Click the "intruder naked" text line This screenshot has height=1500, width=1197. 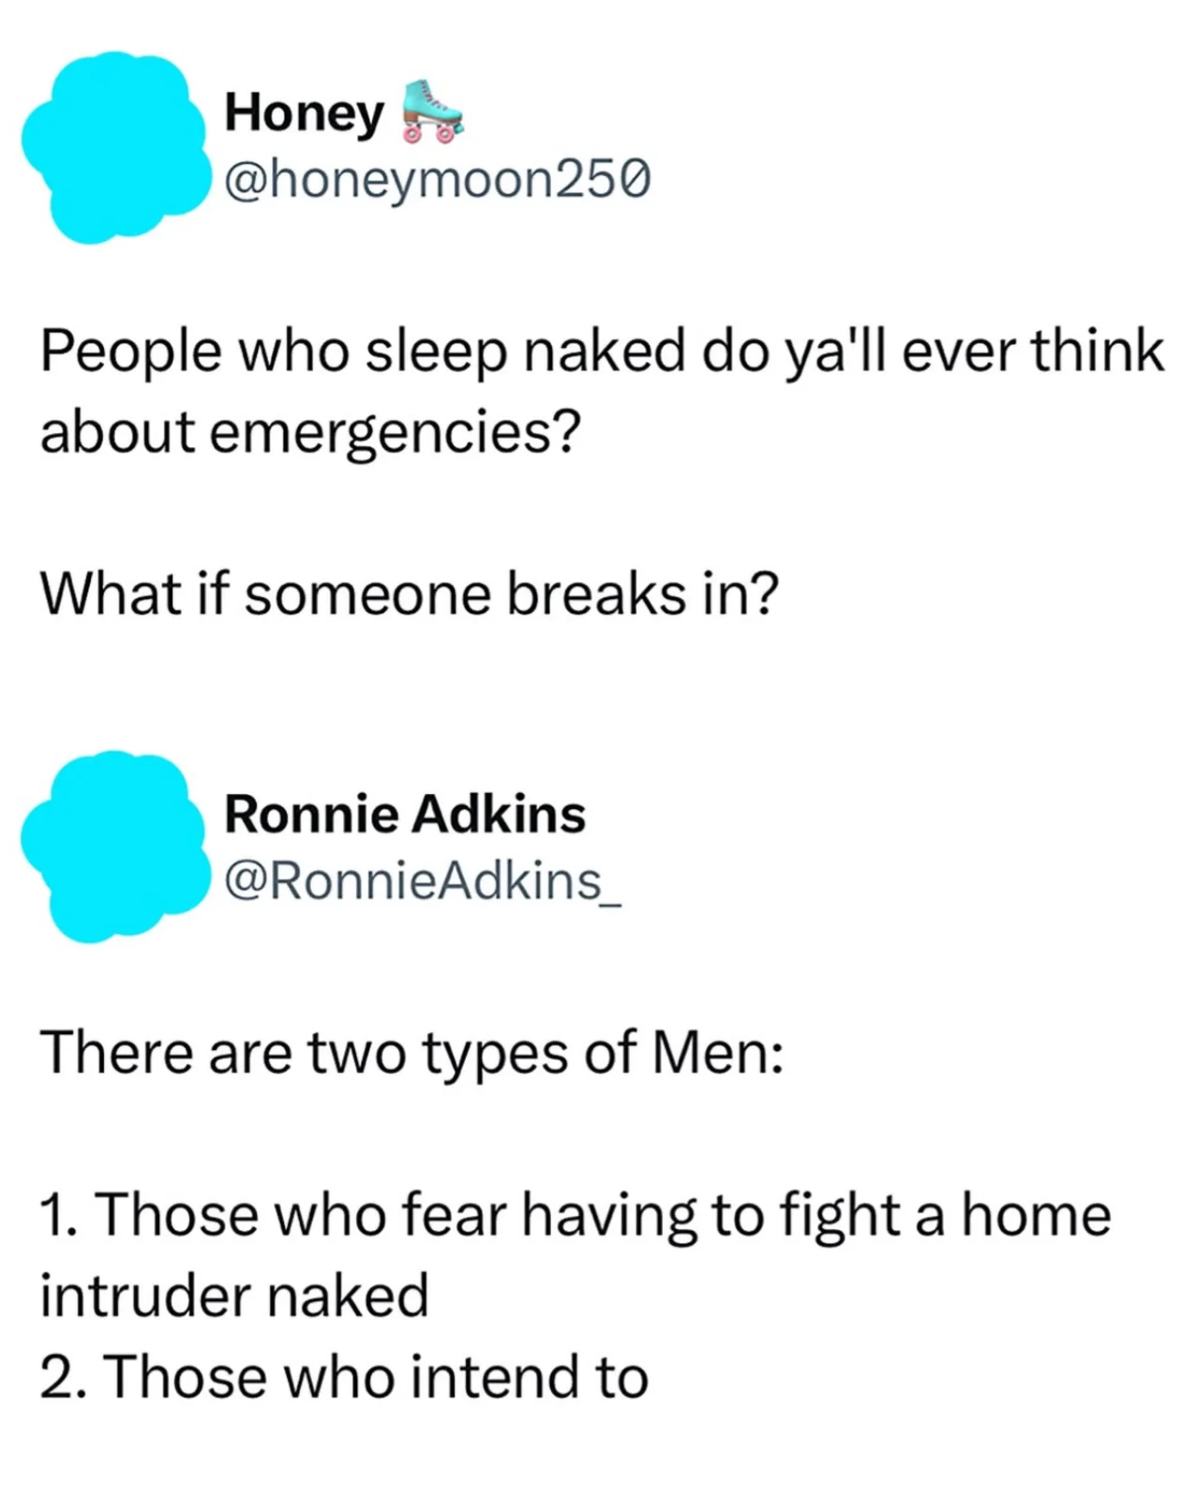(x=234, y=1296)
